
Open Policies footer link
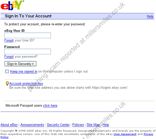78,125
